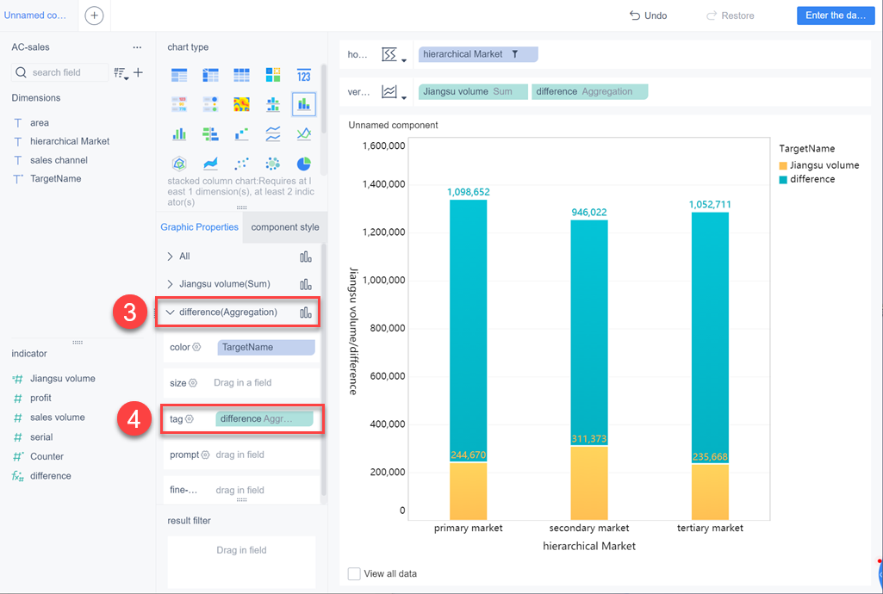Select the Unnamed component tab
Viewport: 883px width, 594px height.
pyautogui.click(x=35, y=15)
